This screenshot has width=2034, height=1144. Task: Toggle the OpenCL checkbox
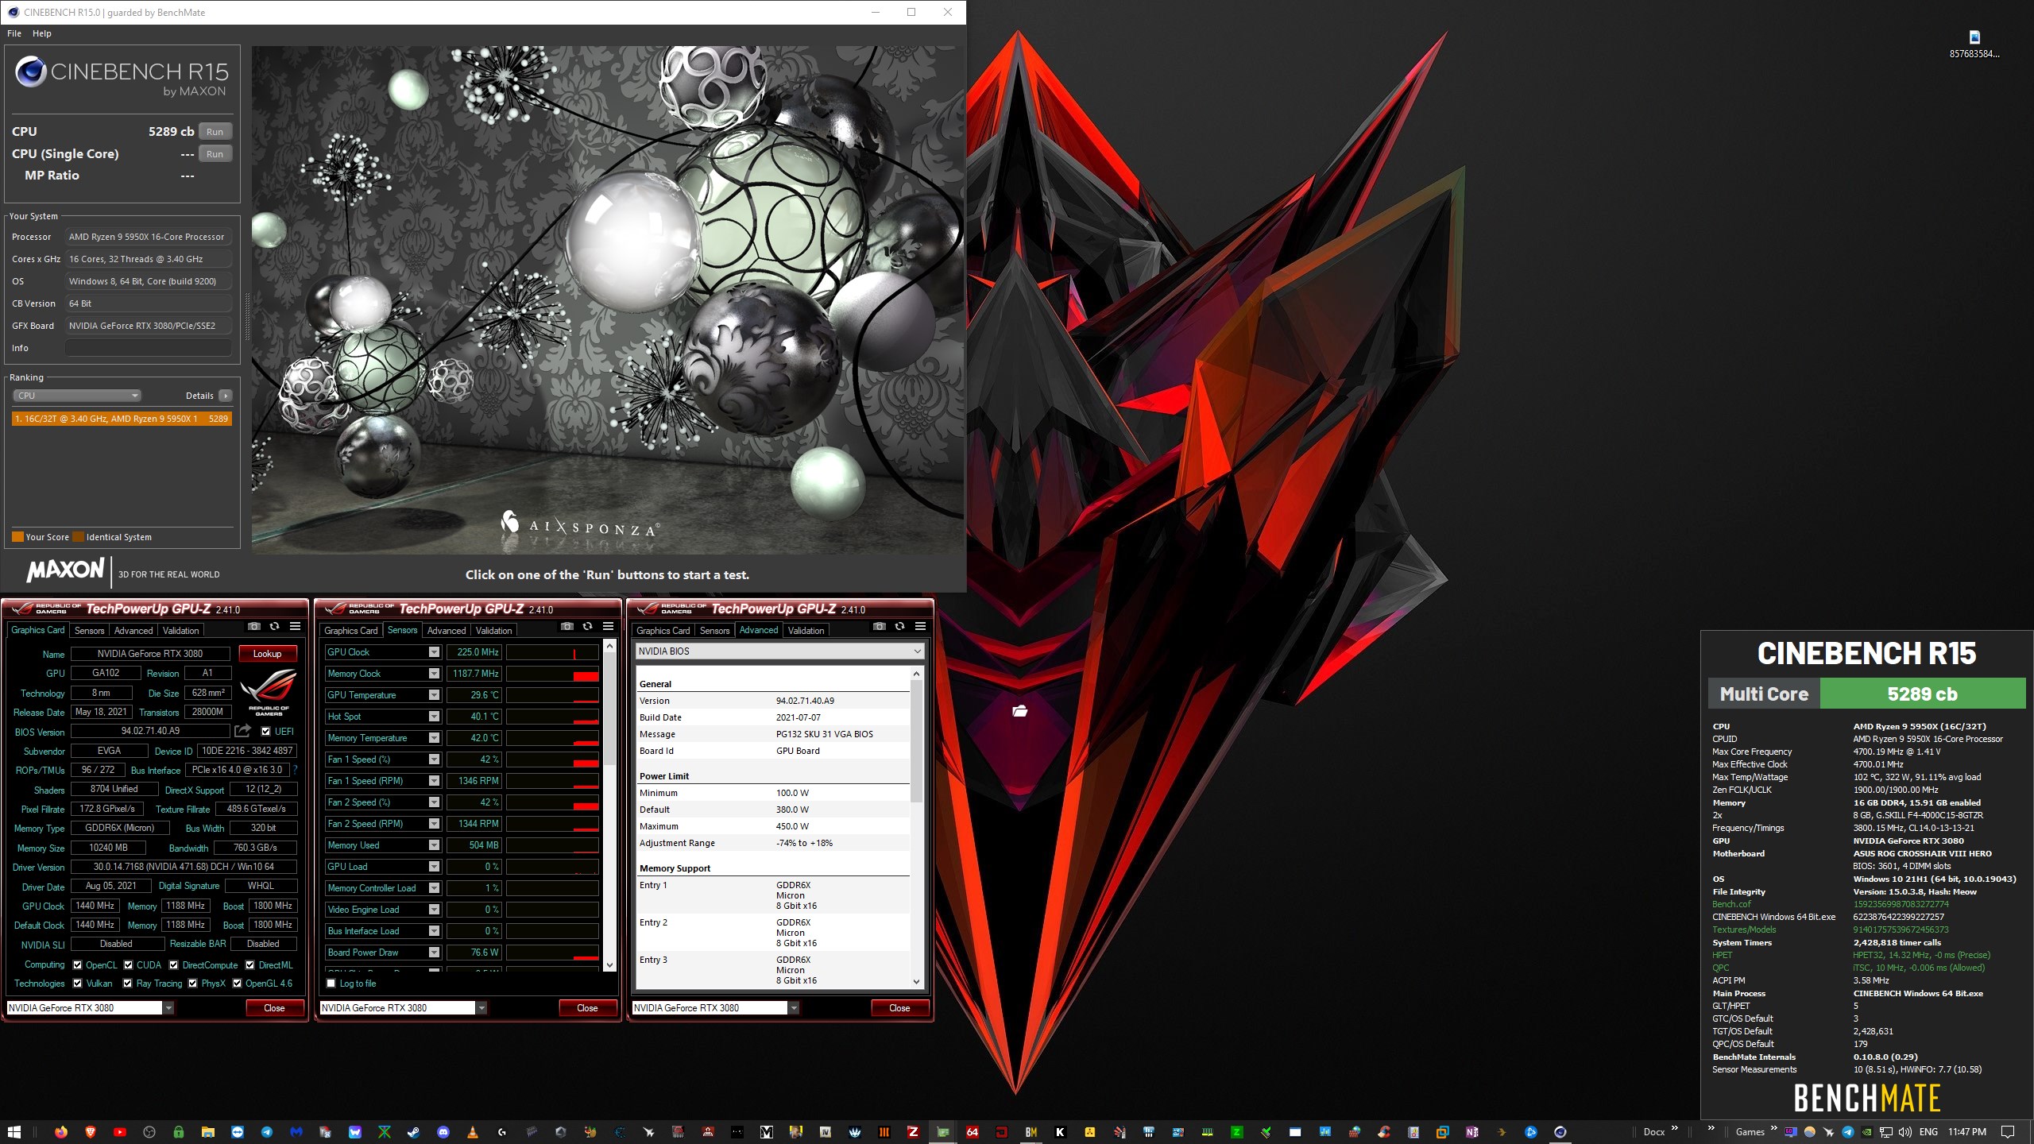[77, 965]
